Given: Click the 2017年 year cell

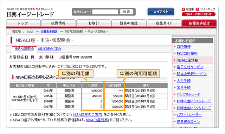Looking at the screenshot, I should pyautogui.click(x=48, y=107).
